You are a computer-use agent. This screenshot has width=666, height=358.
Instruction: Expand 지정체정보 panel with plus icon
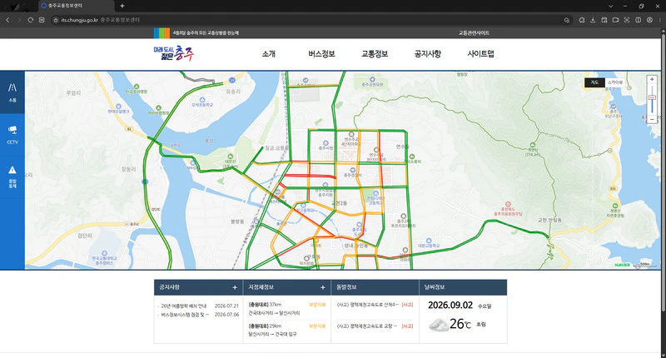[323, 287]
